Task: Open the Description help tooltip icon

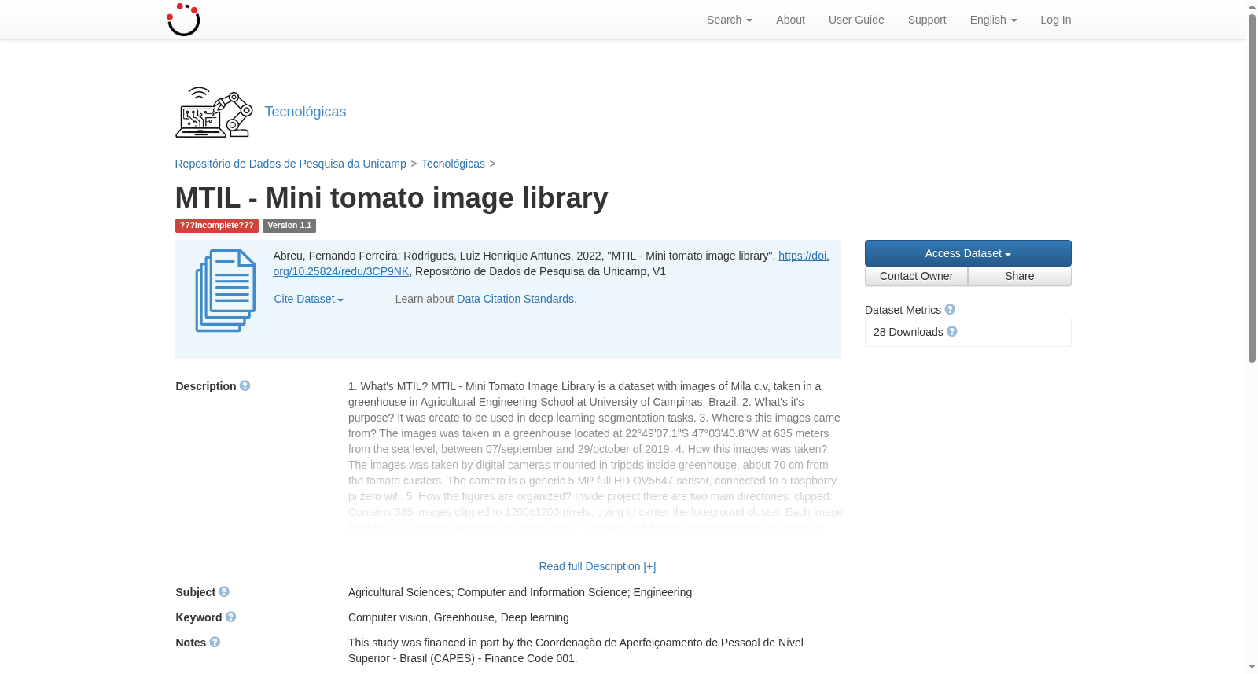Action: pos(245,385)
